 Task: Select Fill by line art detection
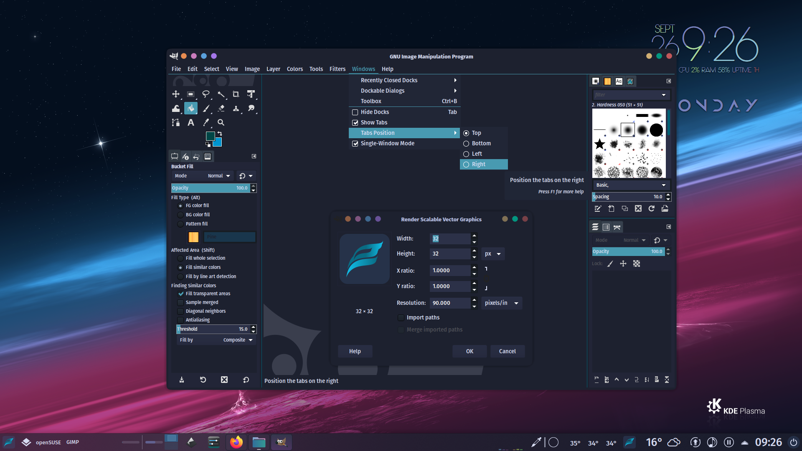(x=180, y=276)
